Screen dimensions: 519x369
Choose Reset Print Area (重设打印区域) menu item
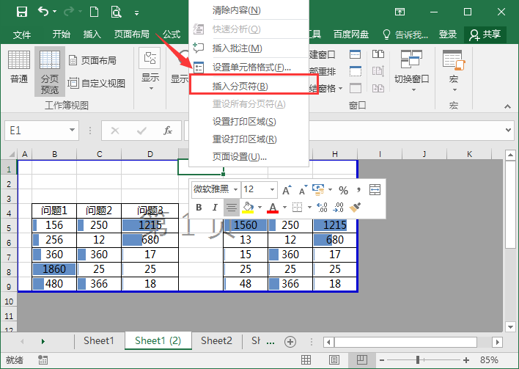click(249, 139)
